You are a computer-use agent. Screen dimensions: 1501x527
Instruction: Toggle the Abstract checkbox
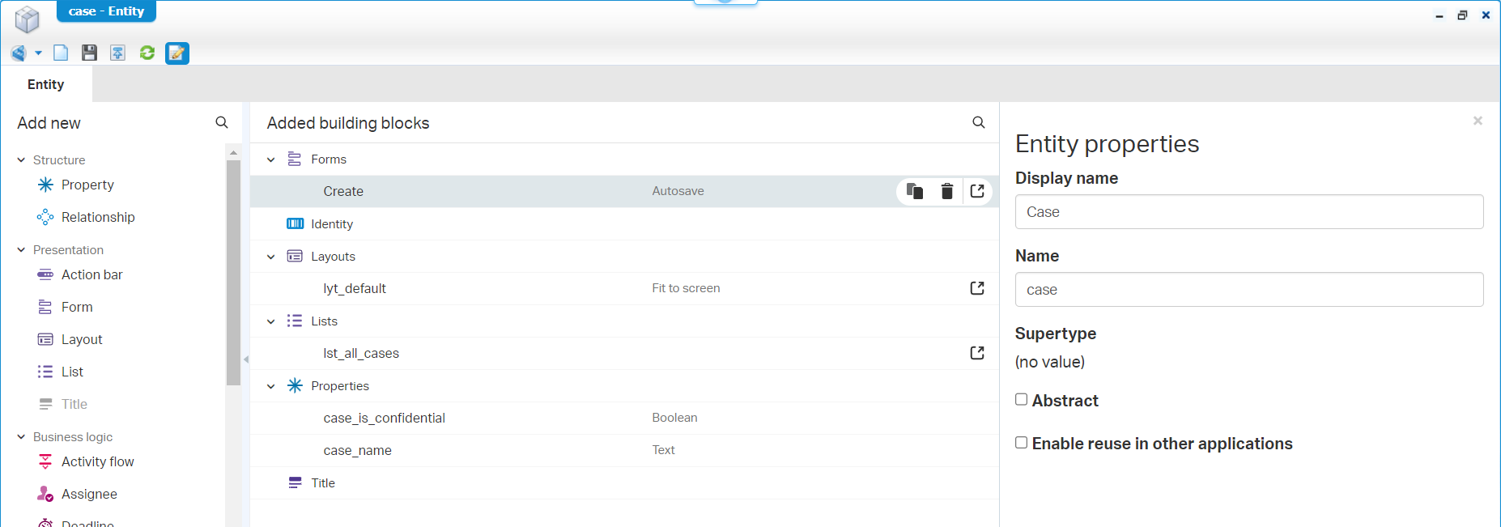(x=1021, y=399)
